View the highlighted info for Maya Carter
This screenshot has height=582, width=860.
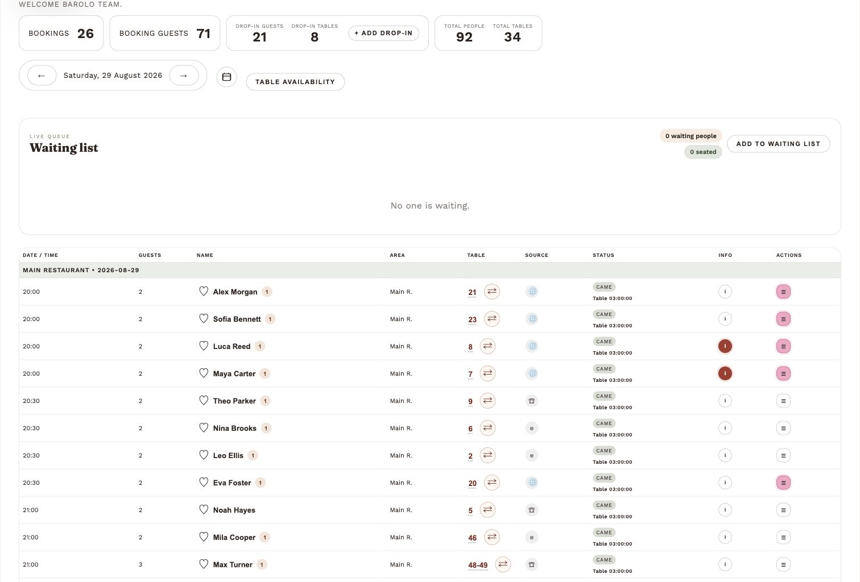tap(725, 373)
